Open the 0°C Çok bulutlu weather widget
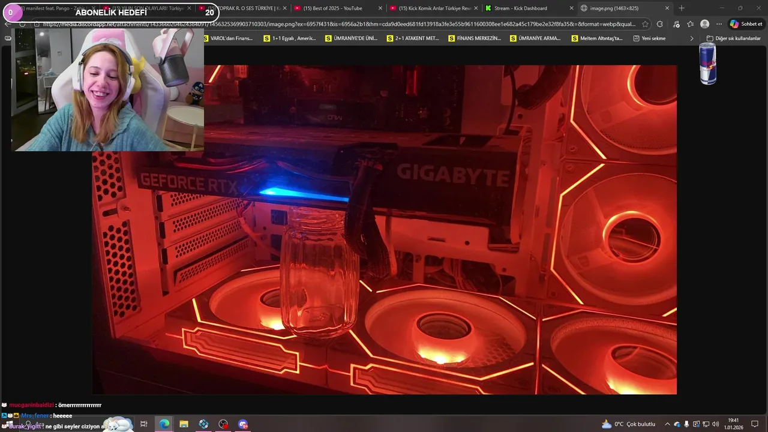This screenshot has height=432, width=768. coord(628,424)
